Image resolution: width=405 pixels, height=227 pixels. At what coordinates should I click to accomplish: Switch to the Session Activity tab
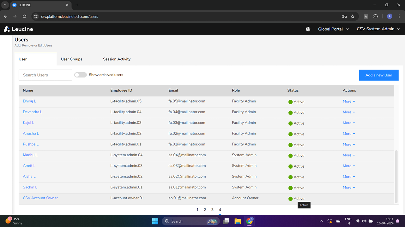click(x=117, y=59)
